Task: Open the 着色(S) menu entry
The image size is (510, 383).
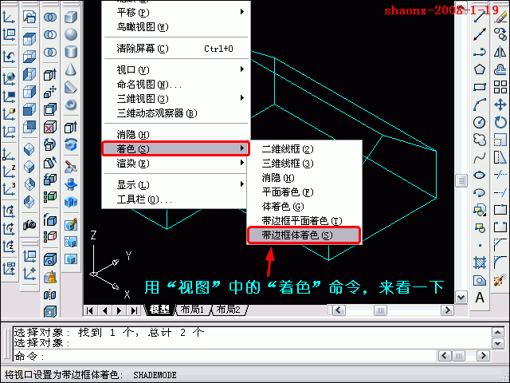Action: point(175,148)
